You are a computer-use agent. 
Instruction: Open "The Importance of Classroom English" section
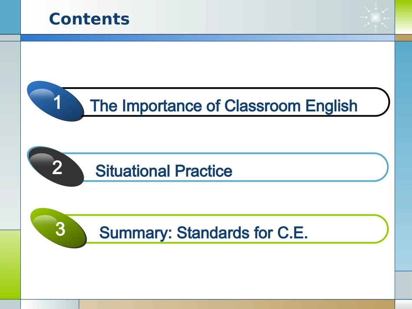pyautogui.click(x=223, y=106)
